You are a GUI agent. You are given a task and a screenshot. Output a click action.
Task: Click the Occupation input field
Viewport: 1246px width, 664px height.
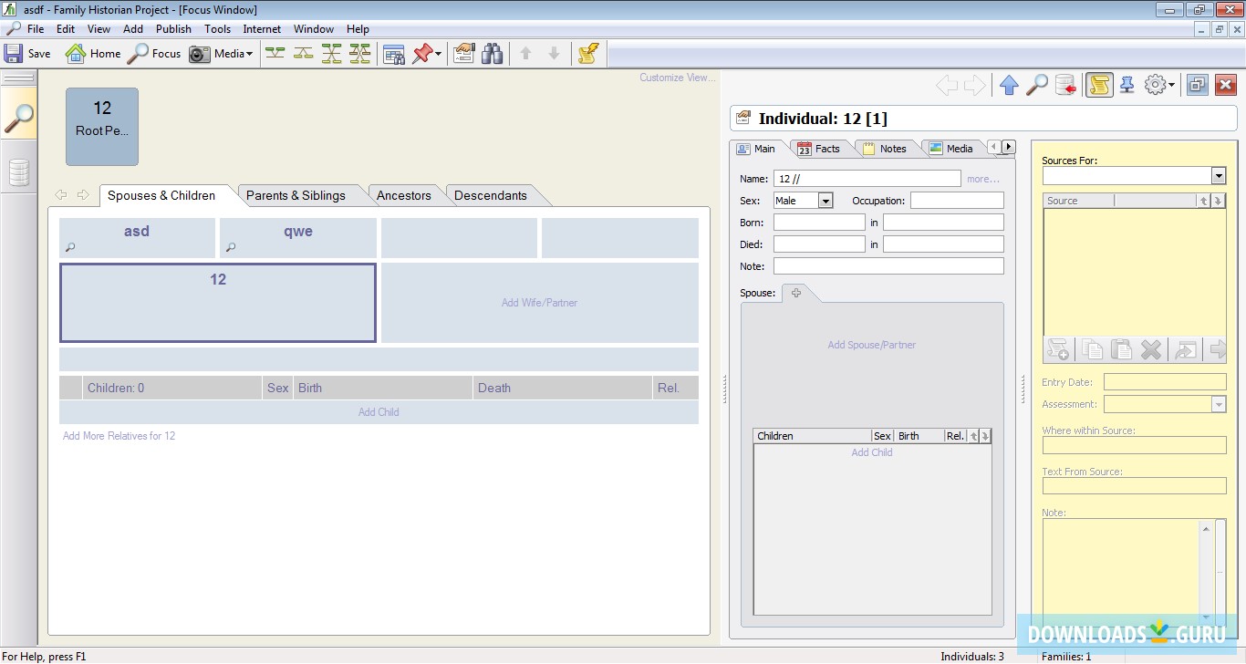pos(957,201)
